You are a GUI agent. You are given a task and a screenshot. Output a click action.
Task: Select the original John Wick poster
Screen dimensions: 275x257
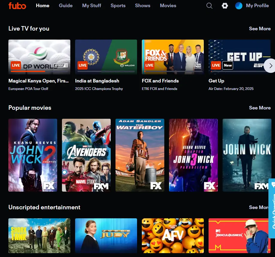point(247,155)
